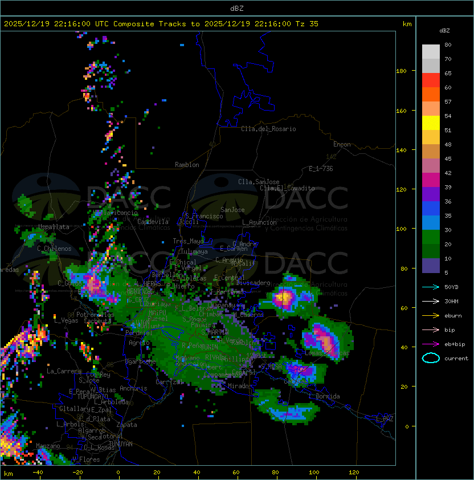Pick the bright green 20–30 dBZ swatch

tap(431, 237)
